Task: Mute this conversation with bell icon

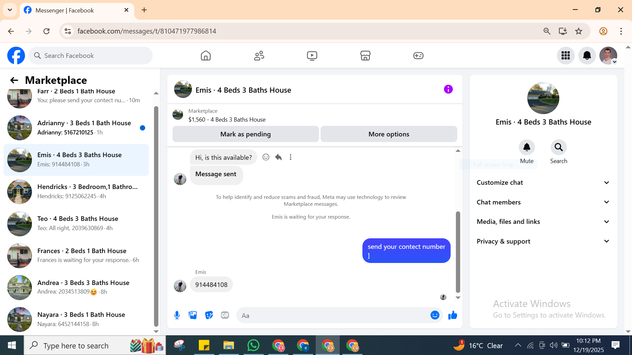Action: point(527,147)
